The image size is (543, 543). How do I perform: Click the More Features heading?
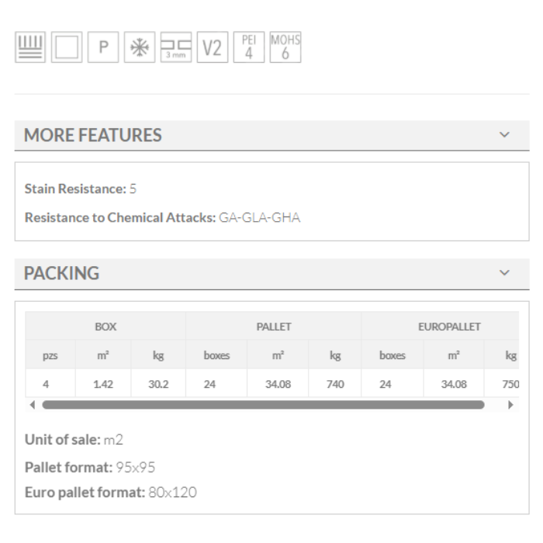pos(93,135)
